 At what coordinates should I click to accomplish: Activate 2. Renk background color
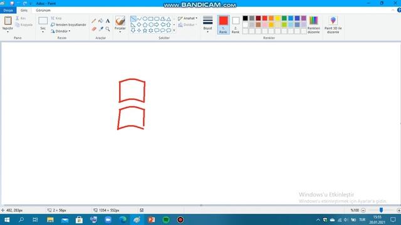[236, 25]
